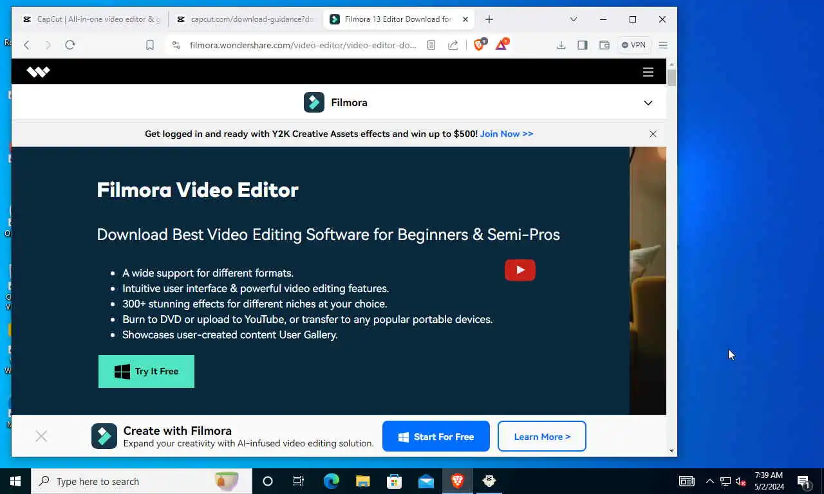Viewport: 824px width, 494px height.
Task: Open the Brave Shields lion icon
Action: coord(480,44)
